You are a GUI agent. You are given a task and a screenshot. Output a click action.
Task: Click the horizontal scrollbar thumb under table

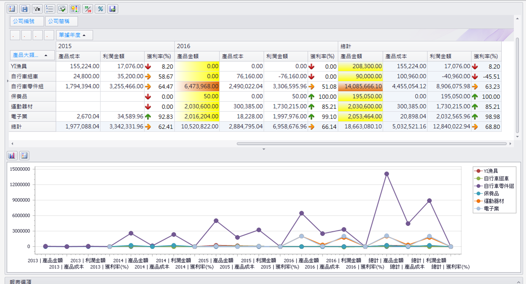pyautogui.click(x=371, y=143)
